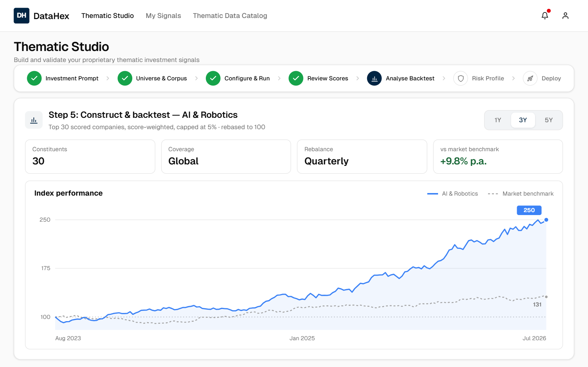Click the 175 y-axis label
The height and width of the screenshot is (367, 588).
[46, 268]
